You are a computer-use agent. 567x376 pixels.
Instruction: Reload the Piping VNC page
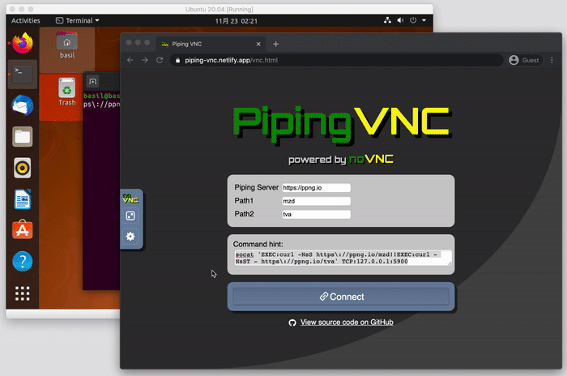[160, 60]
